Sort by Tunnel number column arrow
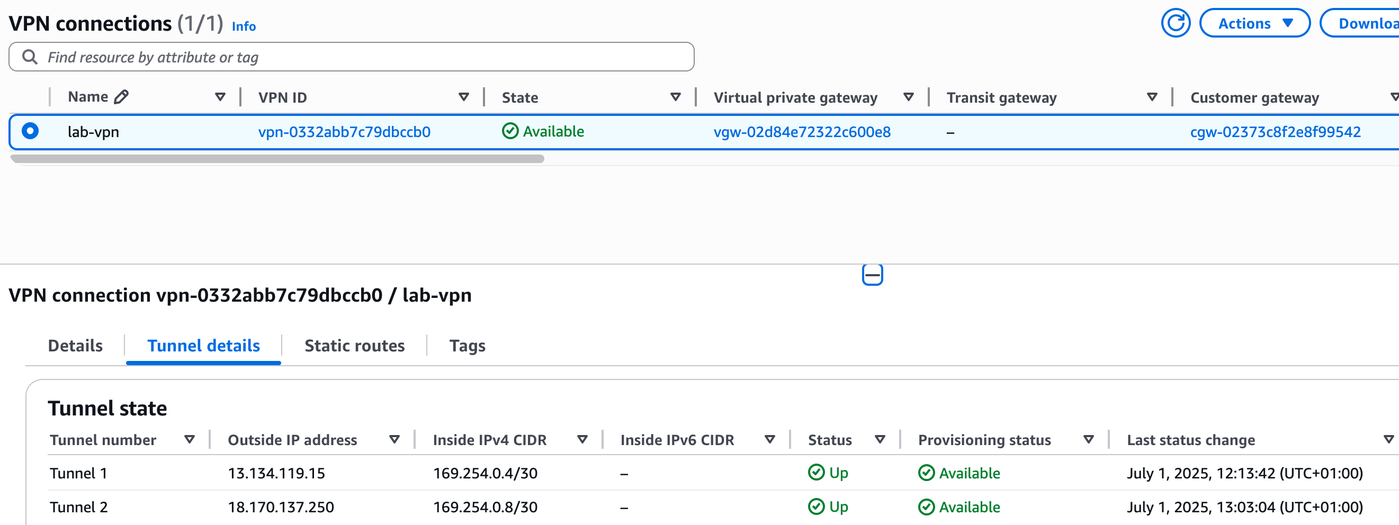This screenshot has width=1399, height=525. point(189,439)
